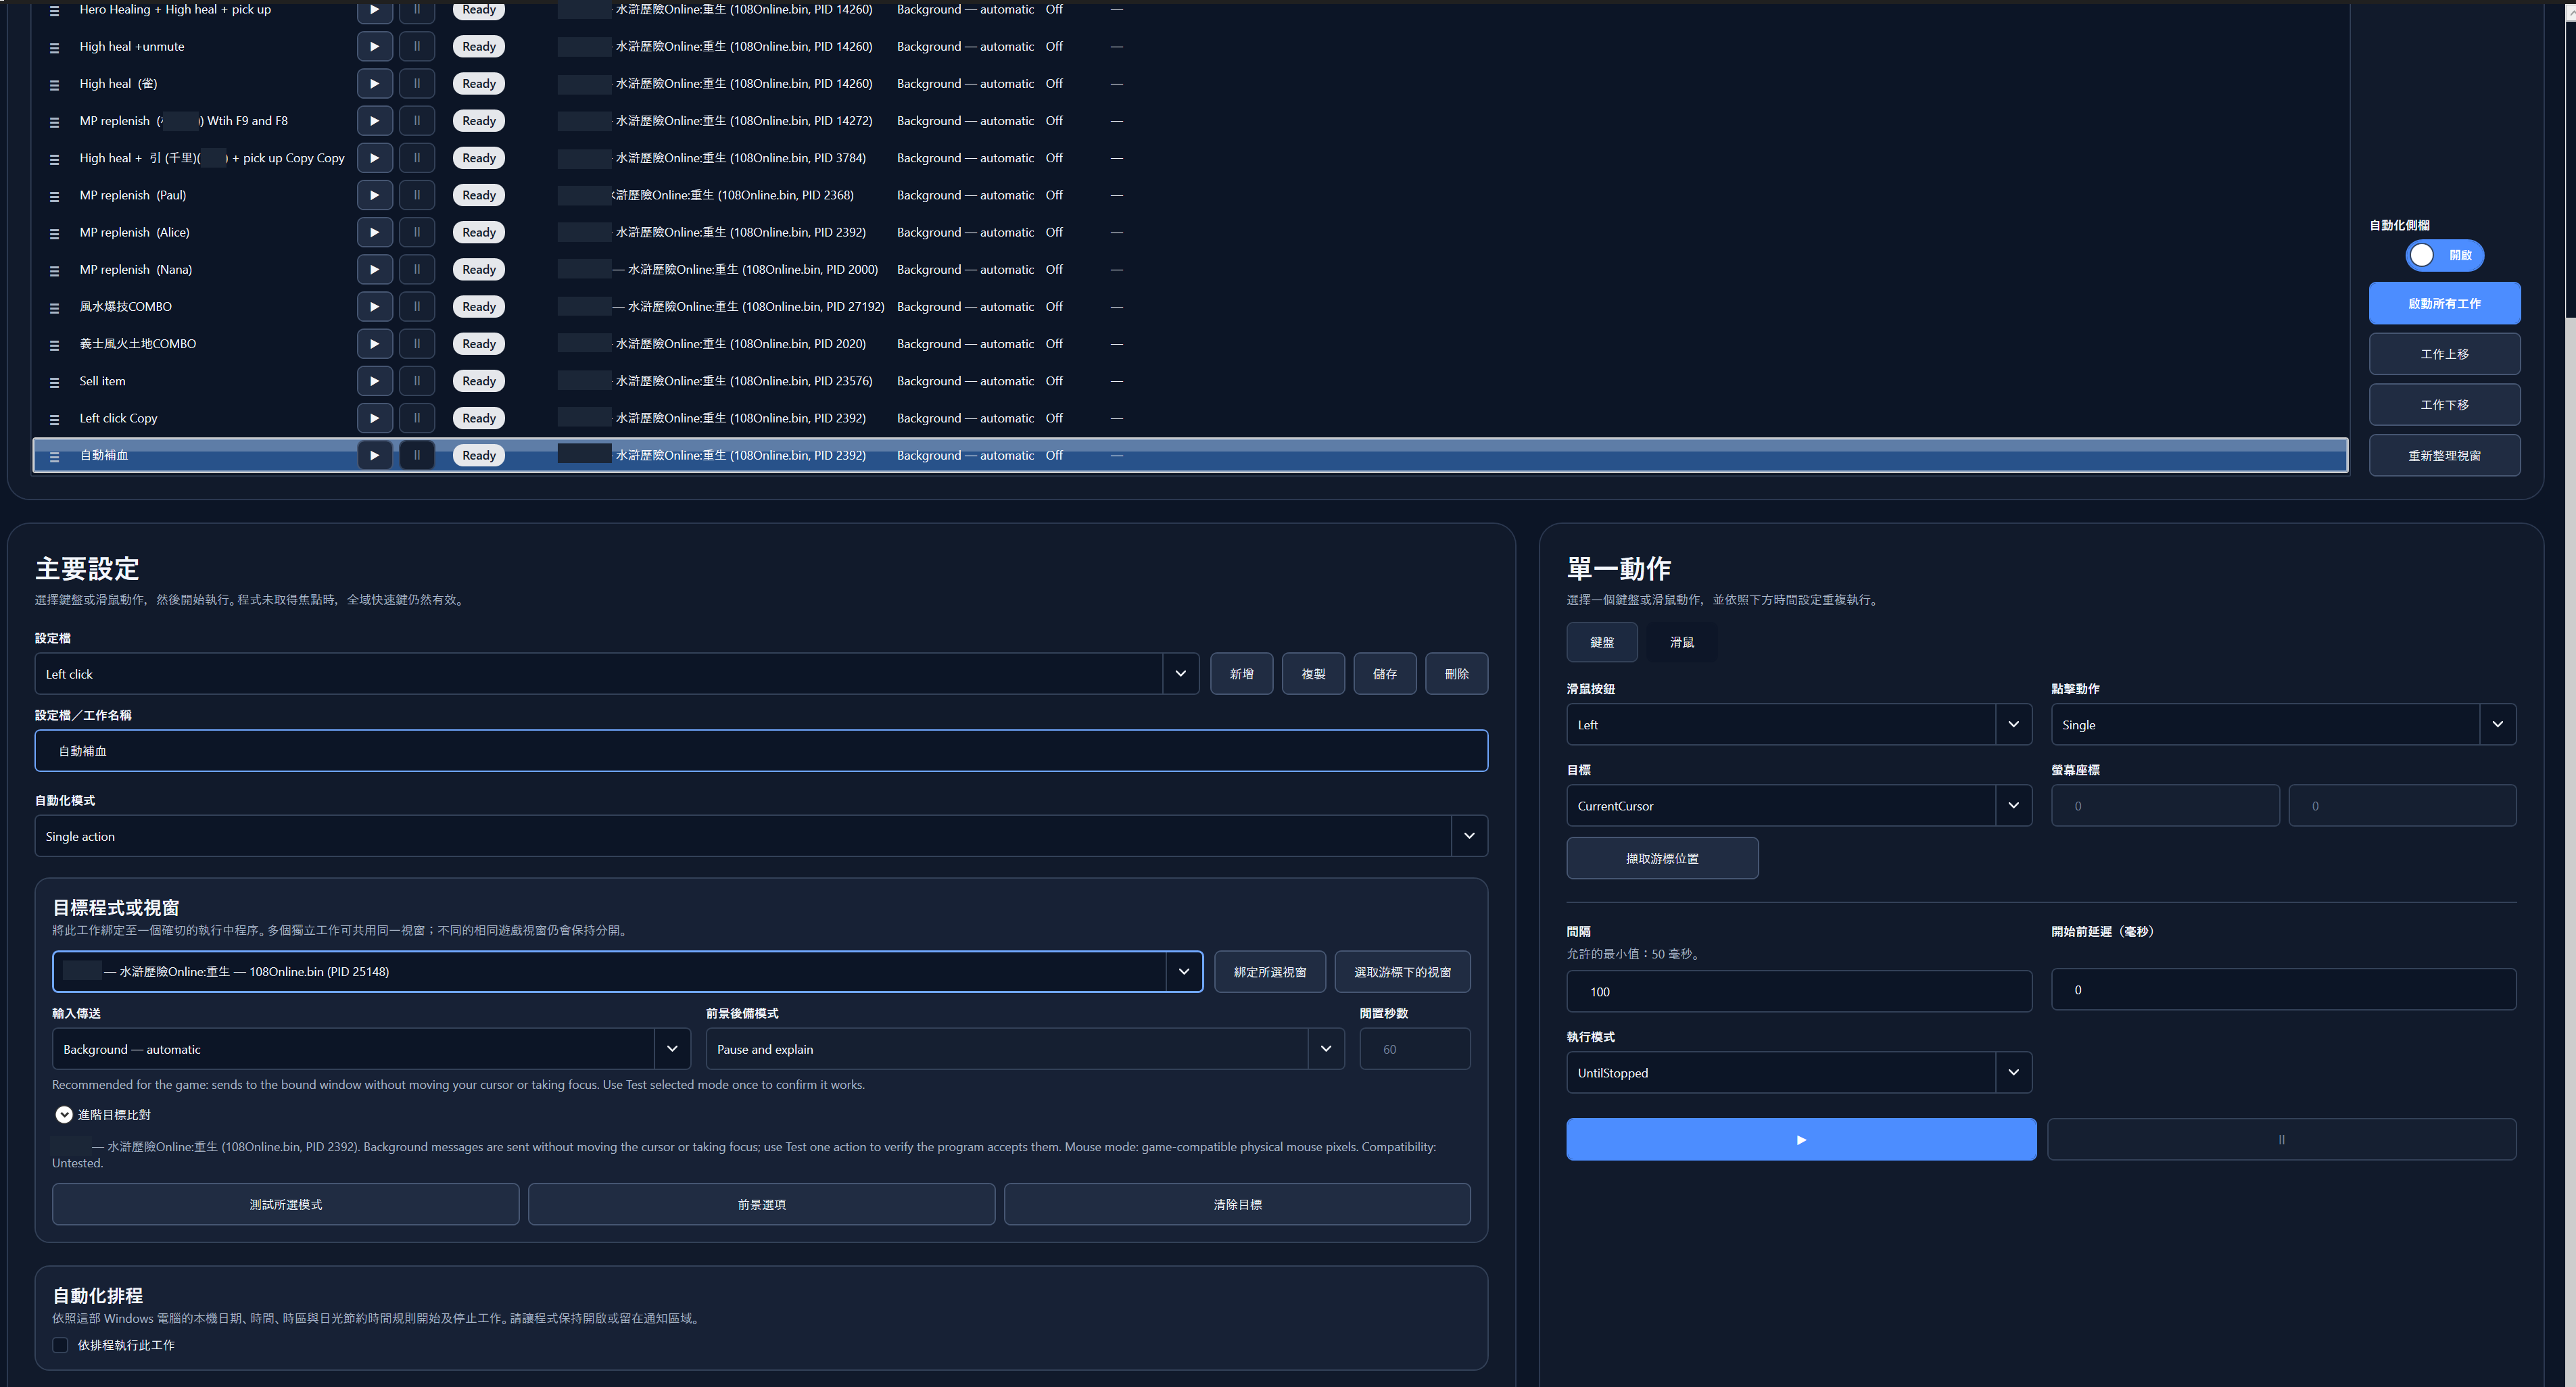Toggle the 自動化側欄 switch

(2444, 255)
